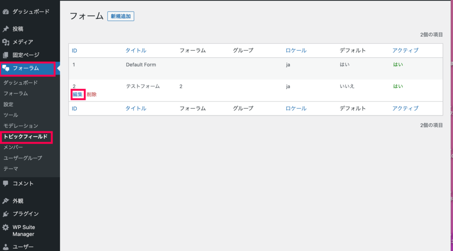This screenshot has height=251, width=453.
Task: Click the paintbrush icon beside 外観
Action: [6, 201]
